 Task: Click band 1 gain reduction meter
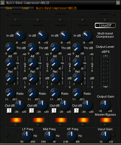coord(21,71)
